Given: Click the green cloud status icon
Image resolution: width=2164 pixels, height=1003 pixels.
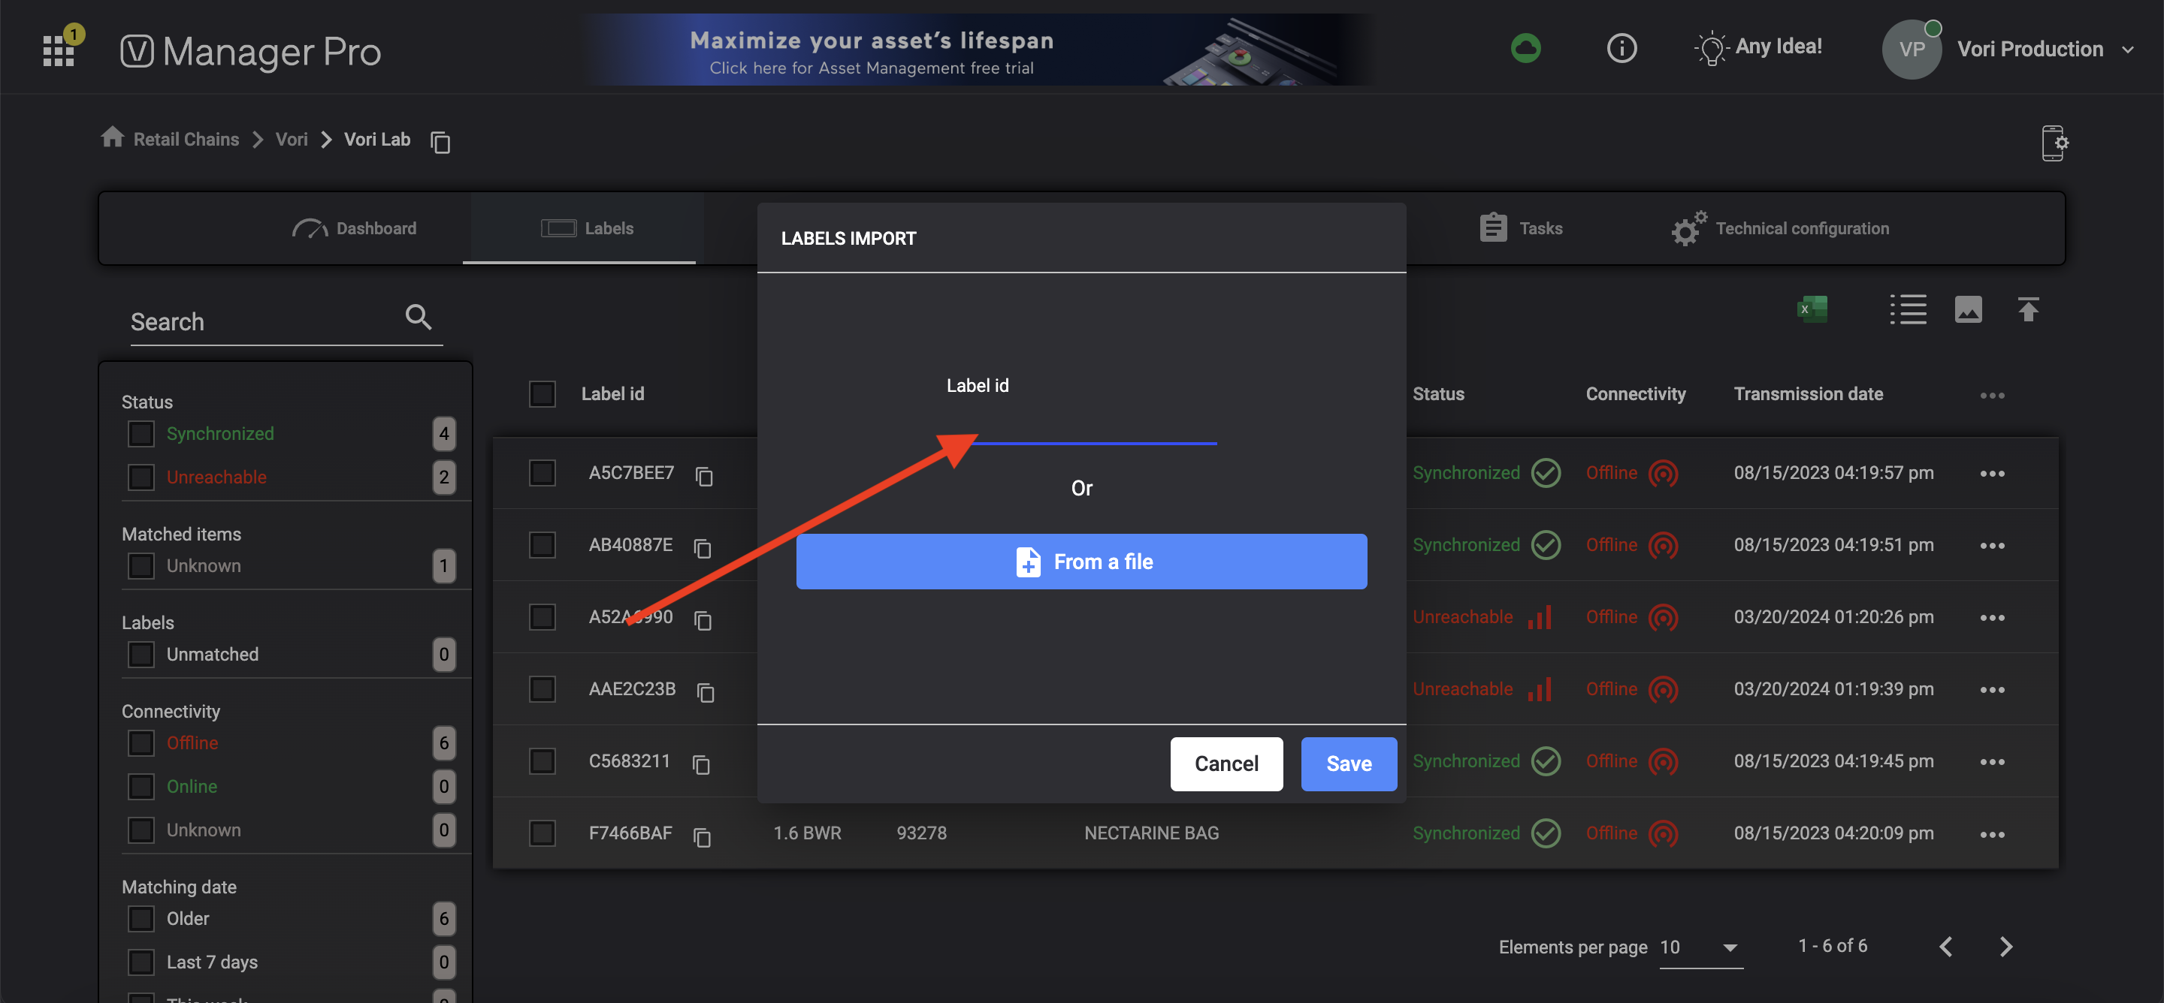Looking at the screenshot, I should coord(1525,49).
